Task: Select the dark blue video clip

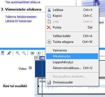Action: 40,69
